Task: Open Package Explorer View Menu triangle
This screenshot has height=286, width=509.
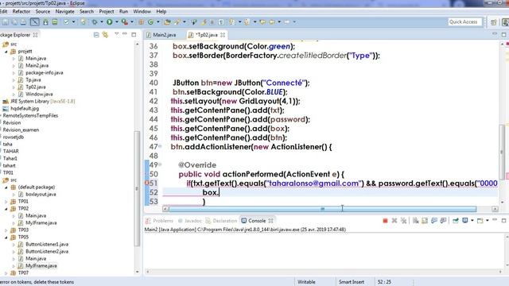Action: coord(117,33)
